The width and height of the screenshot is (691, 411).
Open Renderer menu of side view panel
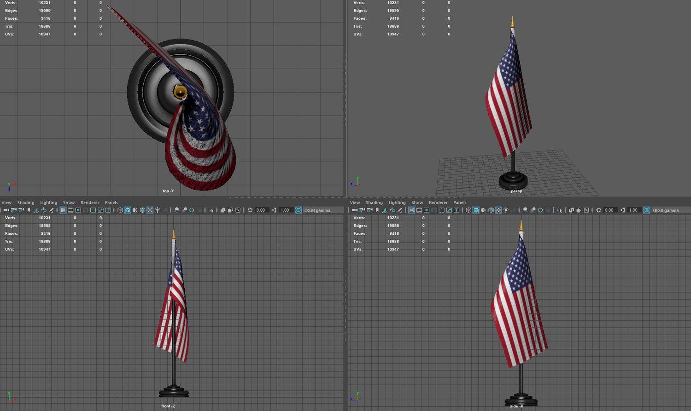(x=438, y=203)
